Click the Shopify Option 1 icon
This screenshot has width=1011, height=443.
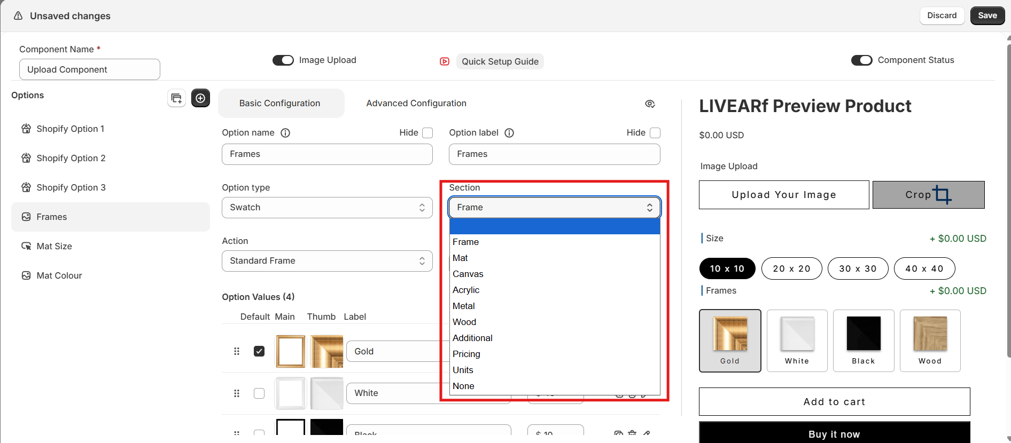click(x=26, y=129)
